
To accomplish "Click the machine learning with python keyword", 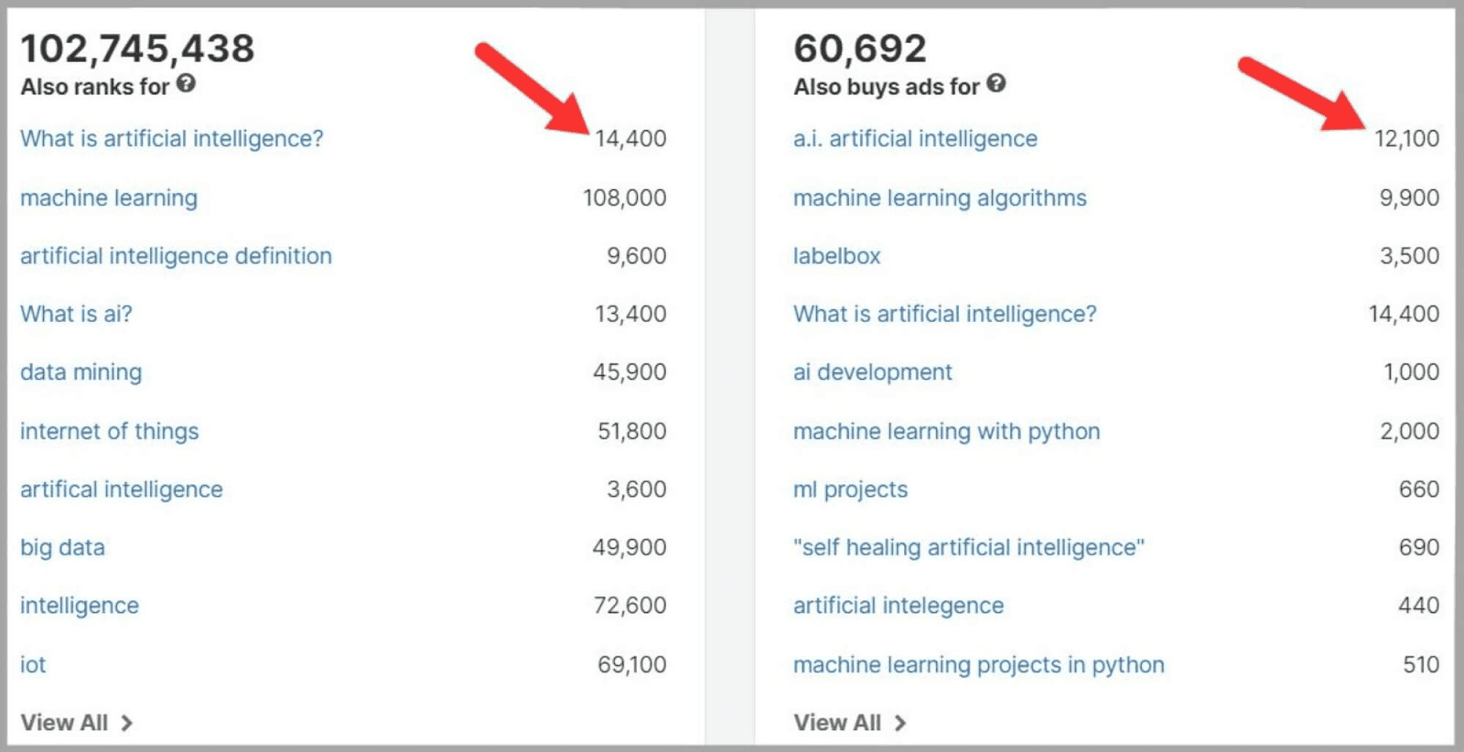I will pyautogui.click(x=946, y=431).
